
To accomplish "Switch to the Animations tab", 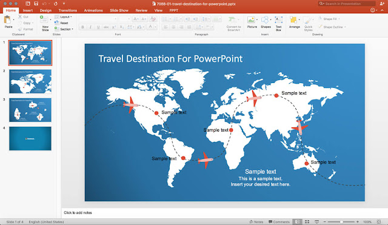I will tap(93, 10).
